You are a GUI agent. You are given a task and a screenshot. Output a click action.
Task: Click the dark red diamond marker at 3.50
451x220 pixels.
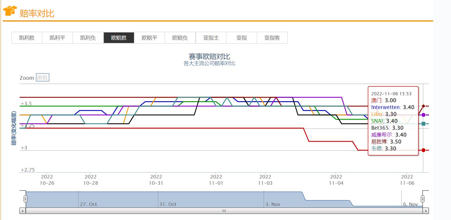[x=423, y=106]
